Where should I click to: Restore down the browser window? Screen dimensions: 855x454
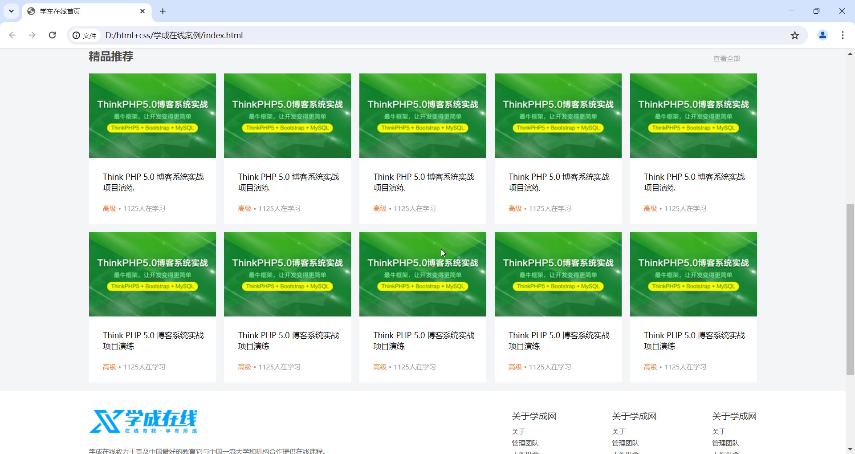tap(816, 11)
